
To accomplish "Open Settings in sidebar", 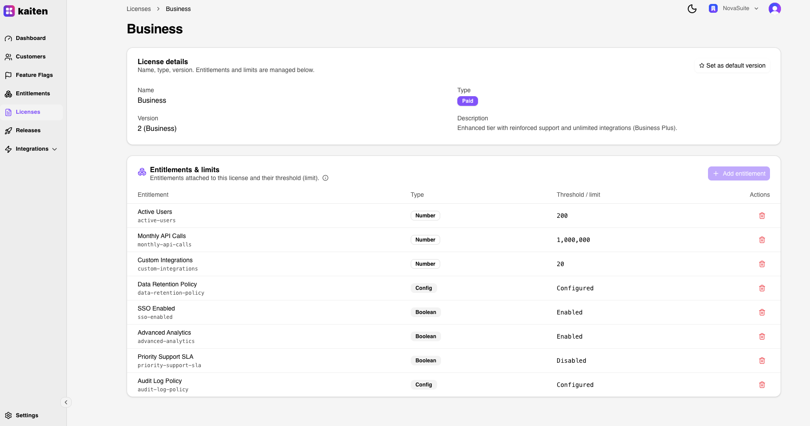I will click(27, 415).
